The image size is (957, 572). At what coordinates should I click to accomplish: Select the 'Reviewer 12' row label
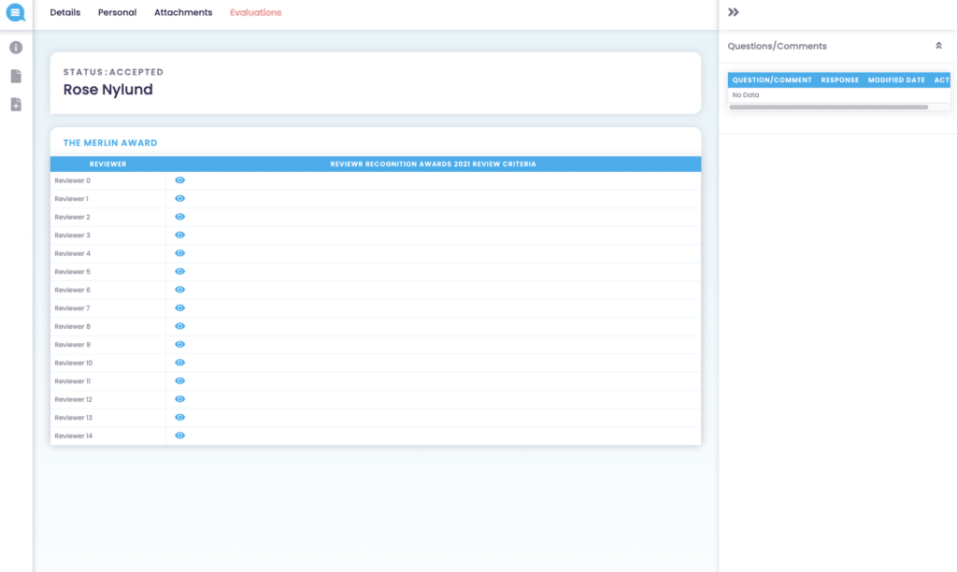(x=73, y=400)
